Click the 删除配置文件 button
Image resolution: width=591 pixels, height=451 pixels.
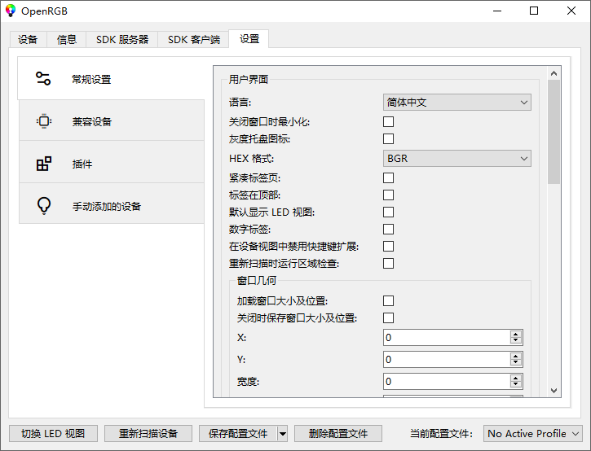(x=338, y=434)
